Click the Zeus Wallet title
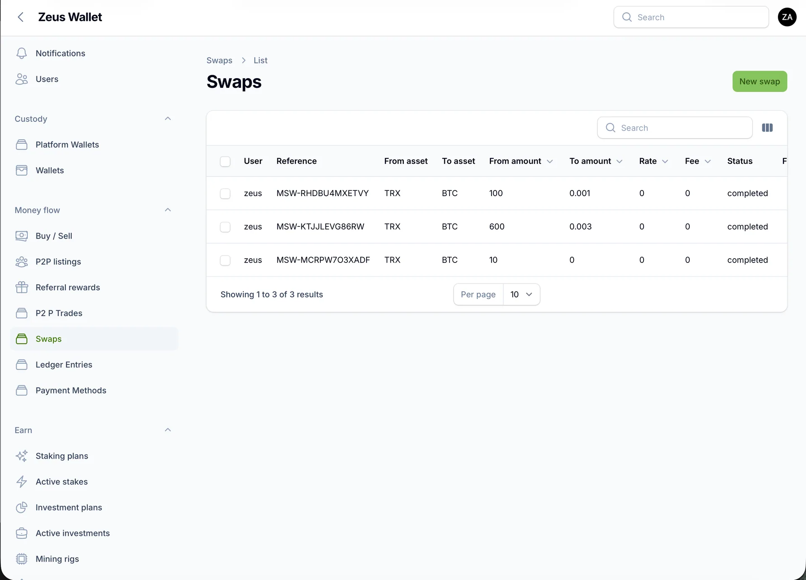Image resolution: width=806 pixels, height=580 pixels. point(70,17)
